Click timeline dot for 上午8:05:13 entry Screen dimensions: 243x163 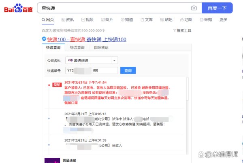coord(49,119)
